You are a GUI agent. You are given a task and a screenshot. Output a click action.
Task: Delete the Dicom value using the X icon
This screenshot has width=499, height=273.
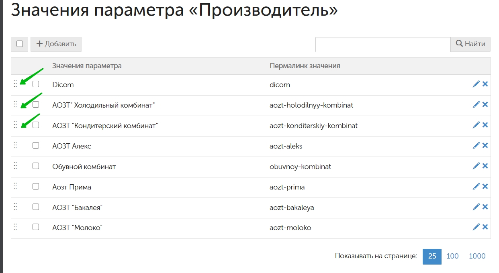pyautogui.click(x=485, y=84)
